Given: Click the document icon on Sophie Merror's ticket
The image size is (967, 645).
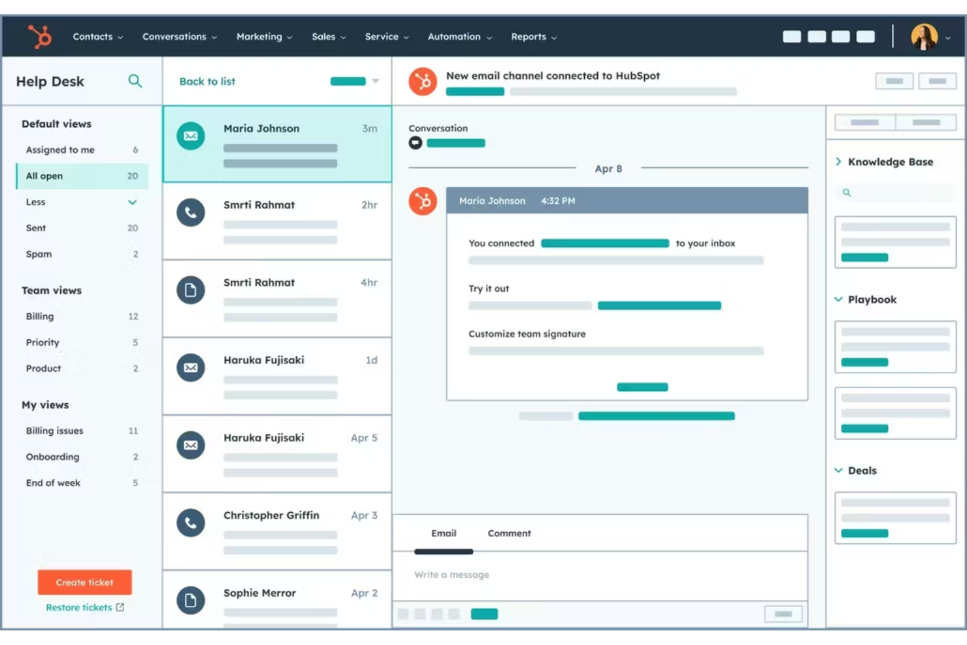Looking at the screenshot, I should pyautogui.click(x=190, y=600).
